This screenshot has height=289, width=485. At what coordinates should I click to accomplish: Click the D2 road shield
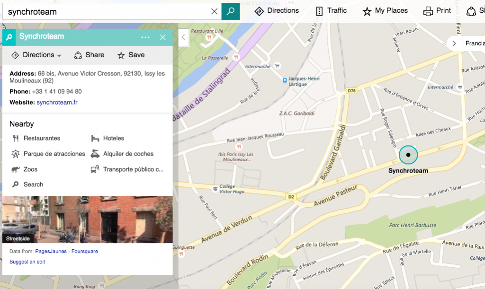(291, 197)
